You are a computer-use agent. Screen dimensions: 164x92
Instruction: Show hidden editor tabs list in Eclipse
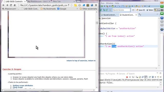140,15
